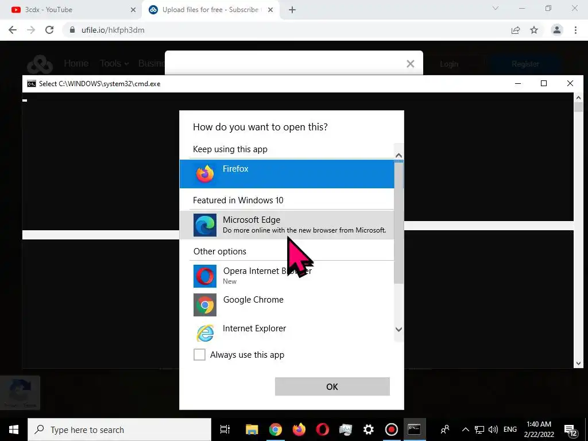Bookmark this page with star icon

534,30
